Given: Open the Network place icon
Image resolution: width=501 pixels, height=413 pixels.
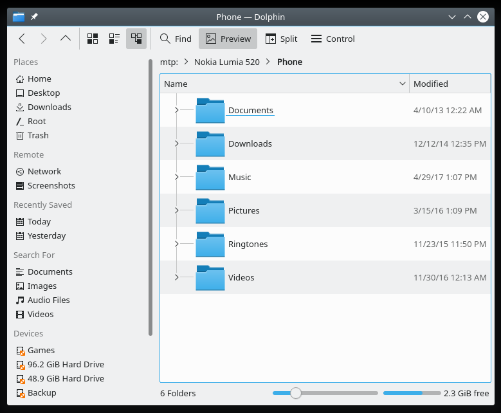Looking at the screenshot, I should point(20,172).
